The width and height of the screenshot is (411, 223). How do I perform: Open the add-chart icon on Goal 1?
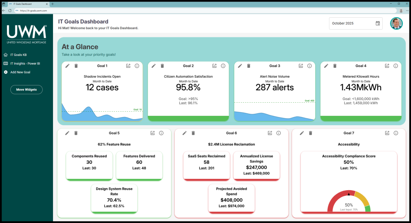pyautogui.click(x=128, y=66)
